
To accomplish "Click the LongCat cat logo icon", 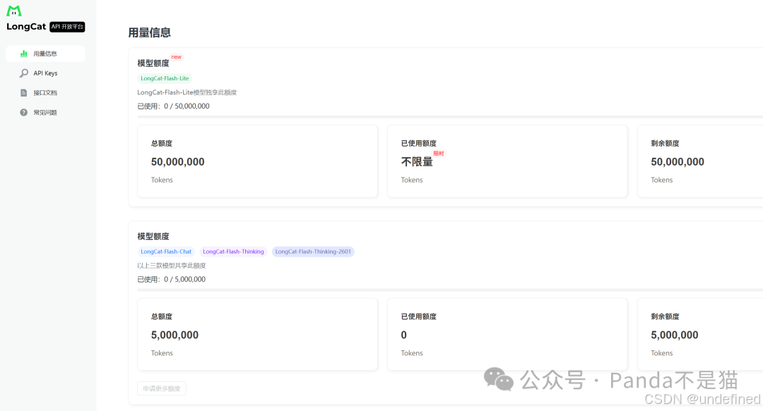I will (14, 11).
